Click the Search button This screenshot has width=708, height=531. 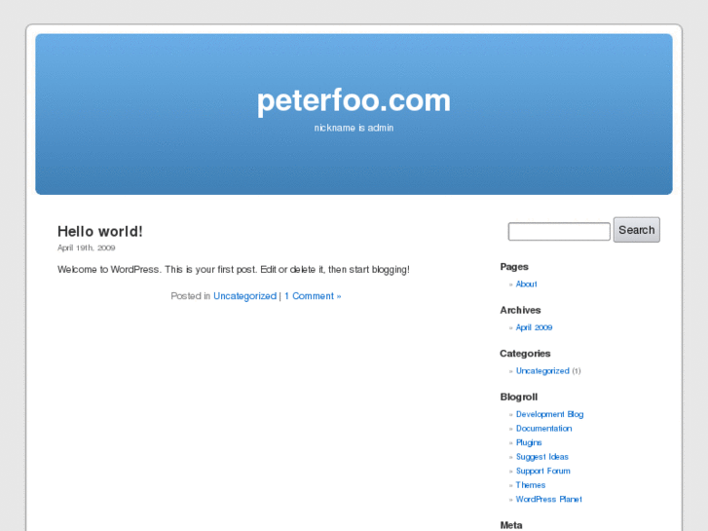tap(636, 230)
